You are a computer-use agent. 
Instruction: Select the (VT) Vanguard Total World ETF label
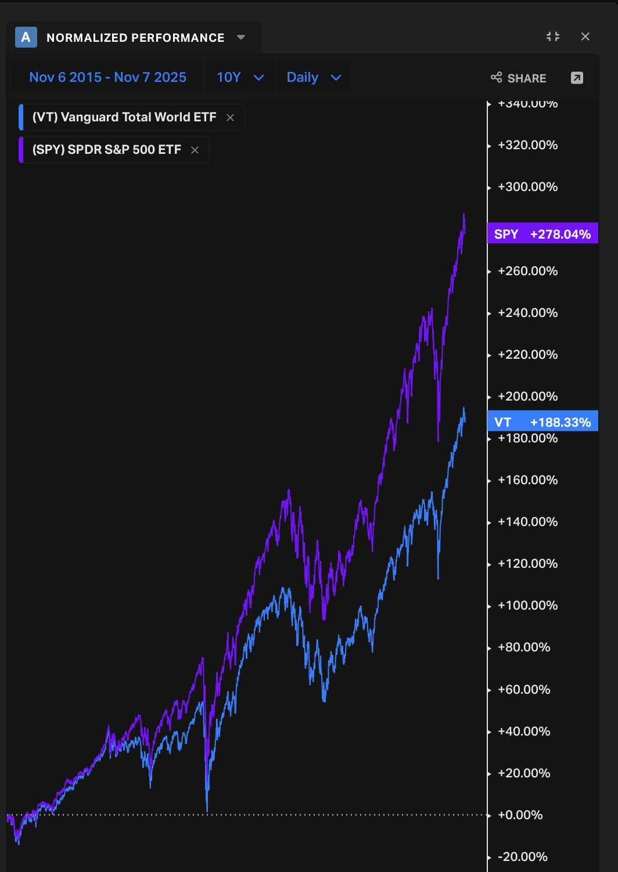(x=124, y=117)
